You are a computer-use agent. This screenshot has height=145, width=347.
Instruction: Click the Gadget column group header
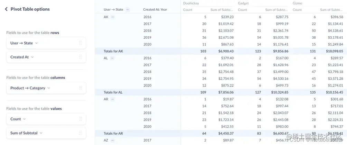point(243,3)
